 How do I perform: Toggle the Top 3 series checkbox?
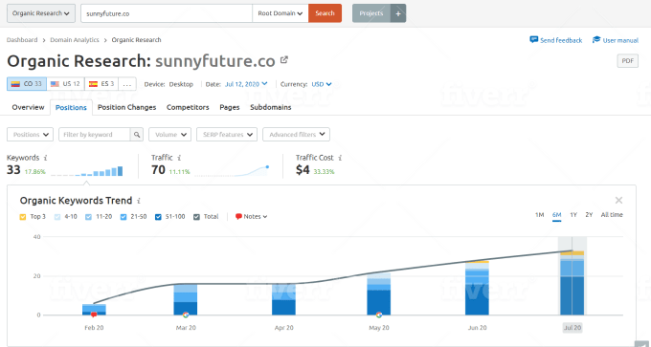(23, 217)
